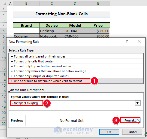Select column A header
The image size is (147, 139).
[x=10, y=4]
